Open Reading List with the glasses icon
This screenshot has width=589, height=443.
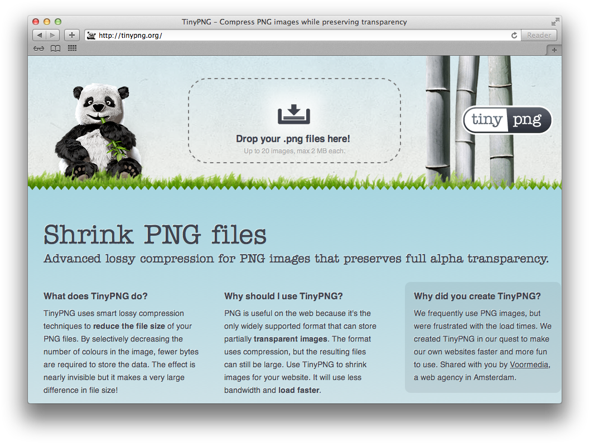tap(38, 48)
